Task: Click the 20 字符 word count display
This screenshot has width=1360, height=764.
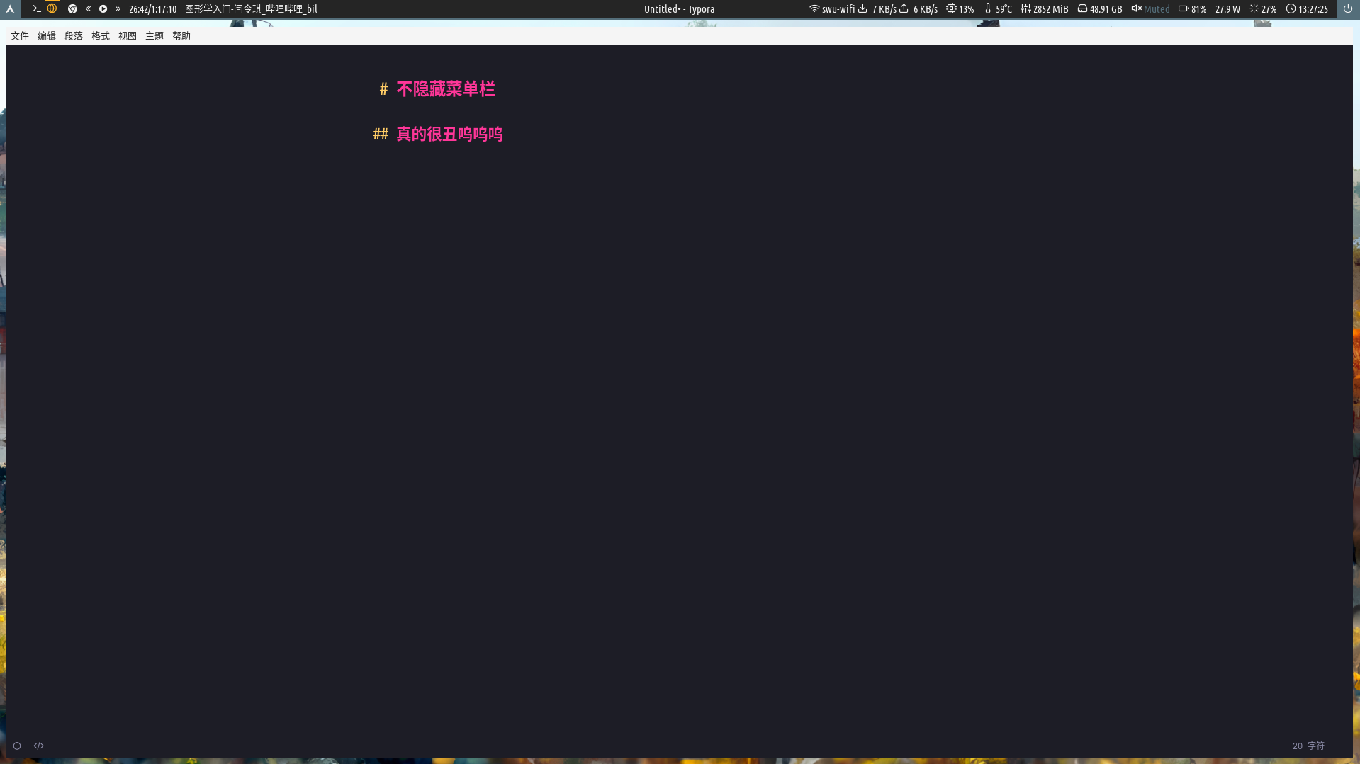Action: pyautogui.click(x=1308, y=746)
